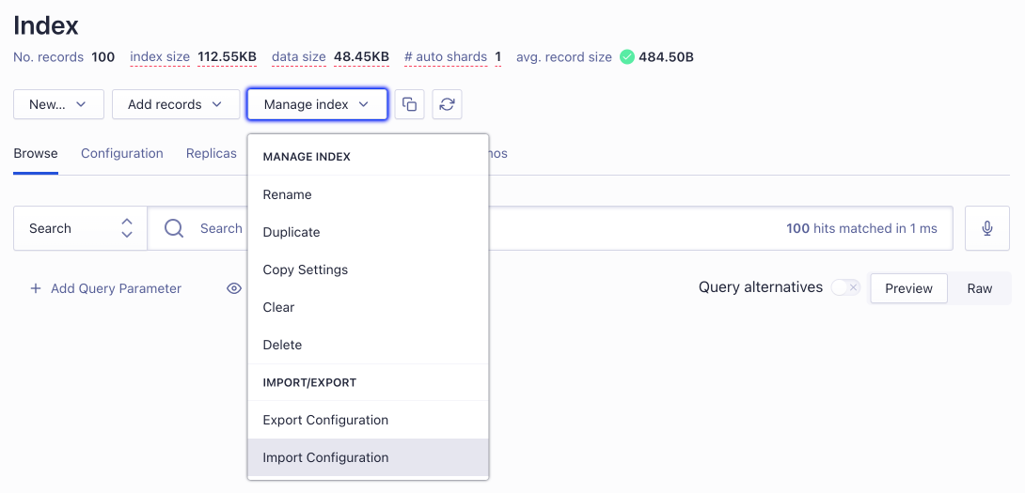Click the Preview view button
The image size is (1025, 493).
908,288
